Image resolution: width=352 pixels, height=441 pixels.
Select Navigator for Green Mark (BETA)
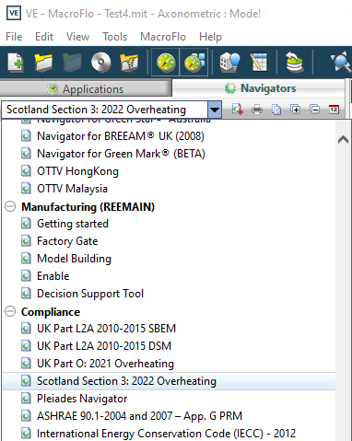point(121,154)
